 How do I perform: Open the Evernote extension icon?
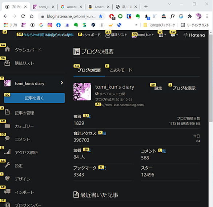tap(138, 16)
